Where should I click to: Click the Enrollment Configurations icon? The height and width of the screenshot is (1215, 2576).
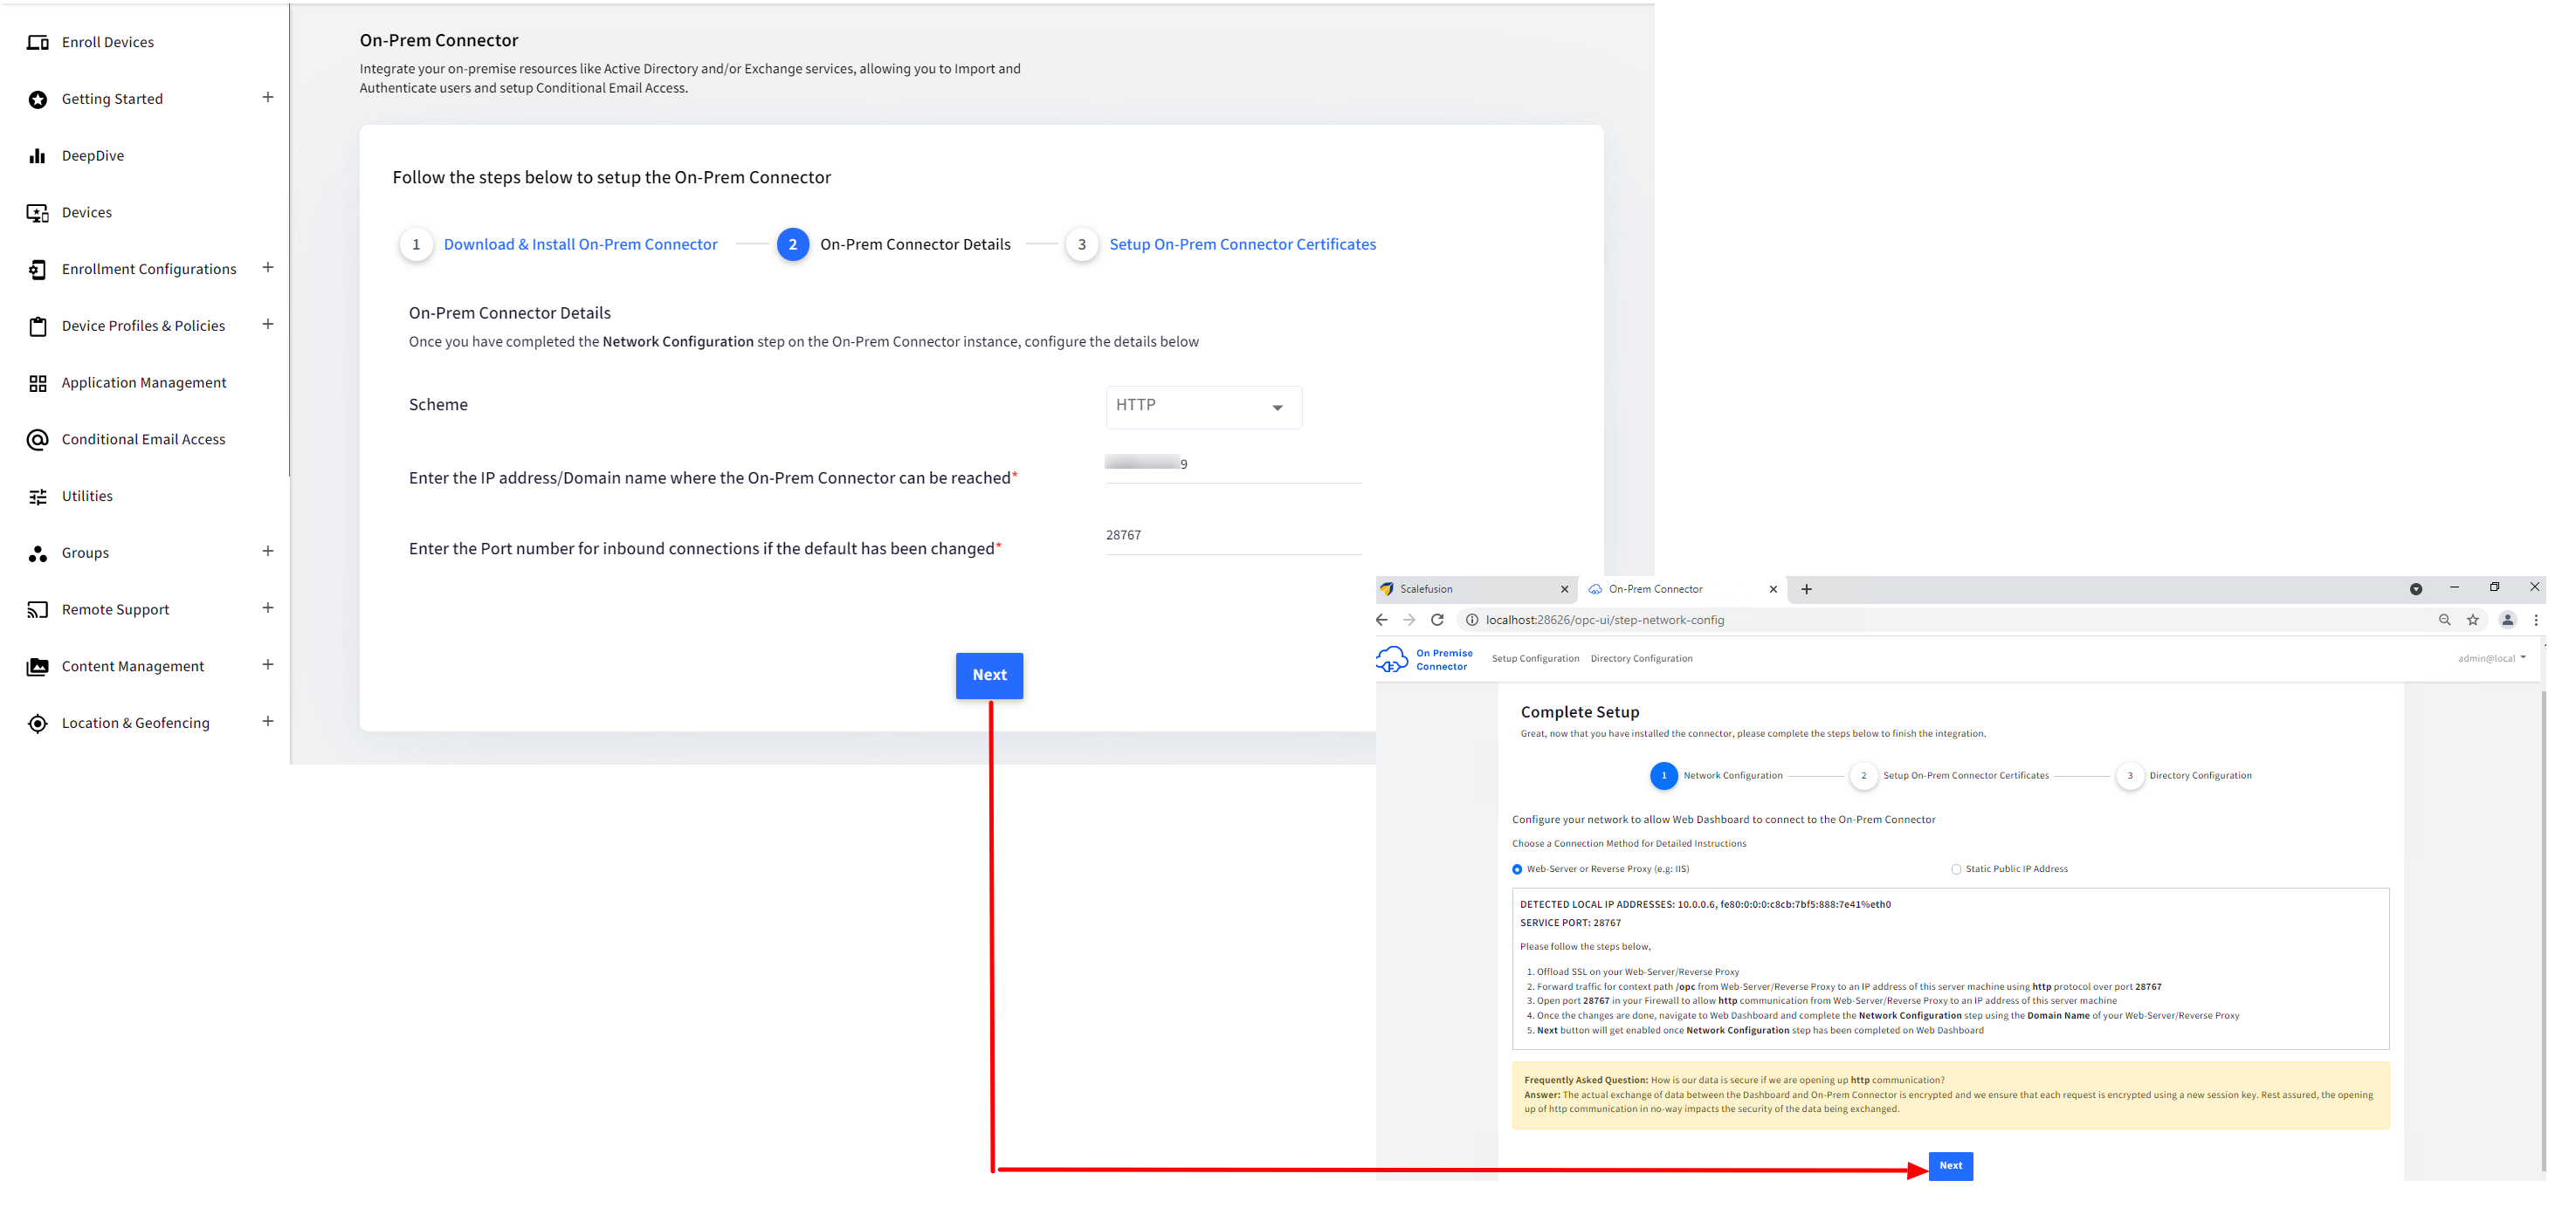pos(38,270)
